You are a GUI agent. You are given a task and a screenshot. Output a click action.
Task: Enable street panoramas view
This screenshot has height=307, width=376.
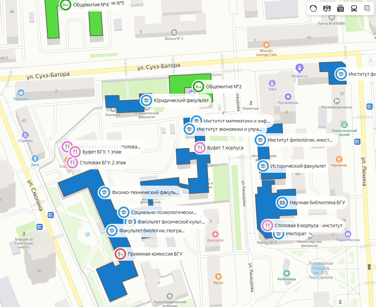tap(327, 8)
